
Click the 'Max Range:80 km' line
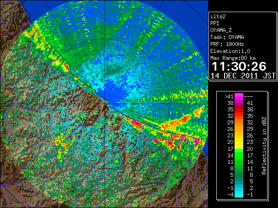point(233,58)
